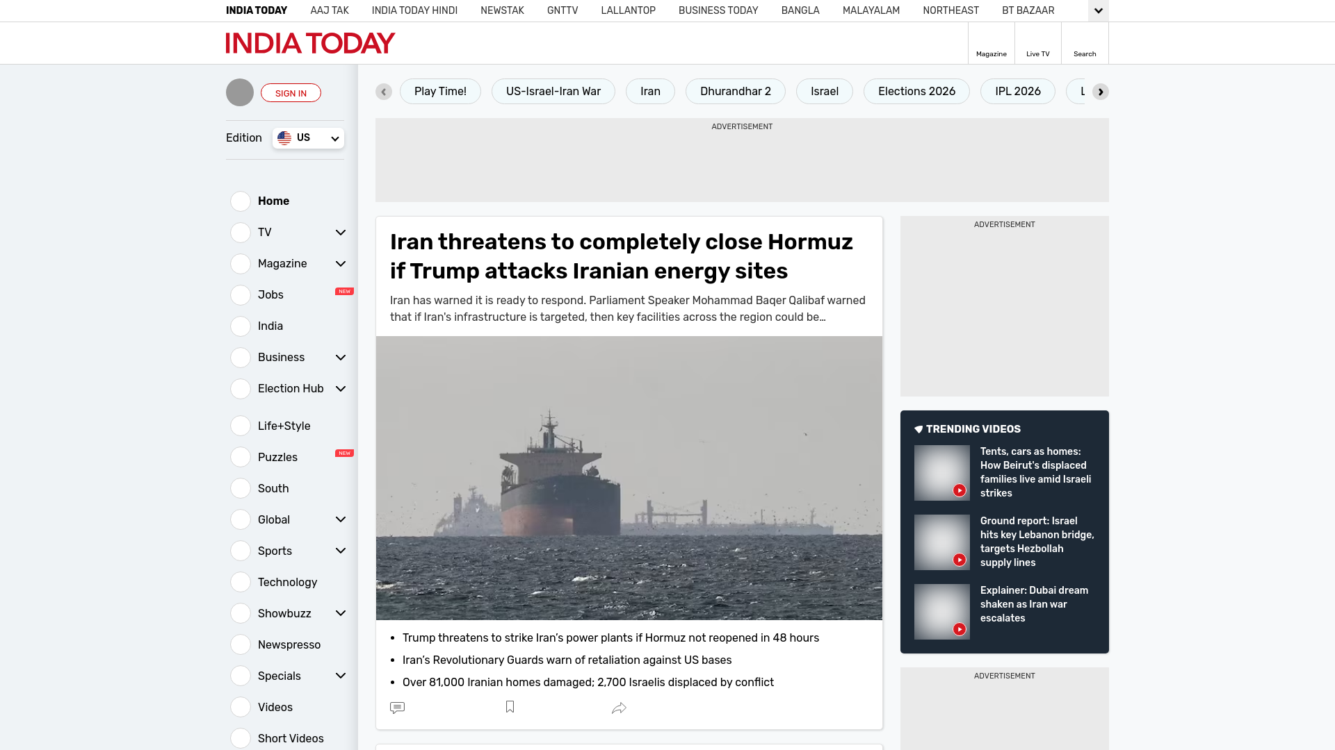Go to Home in the sidebar

pyautogui.click(x=273, y=201)
